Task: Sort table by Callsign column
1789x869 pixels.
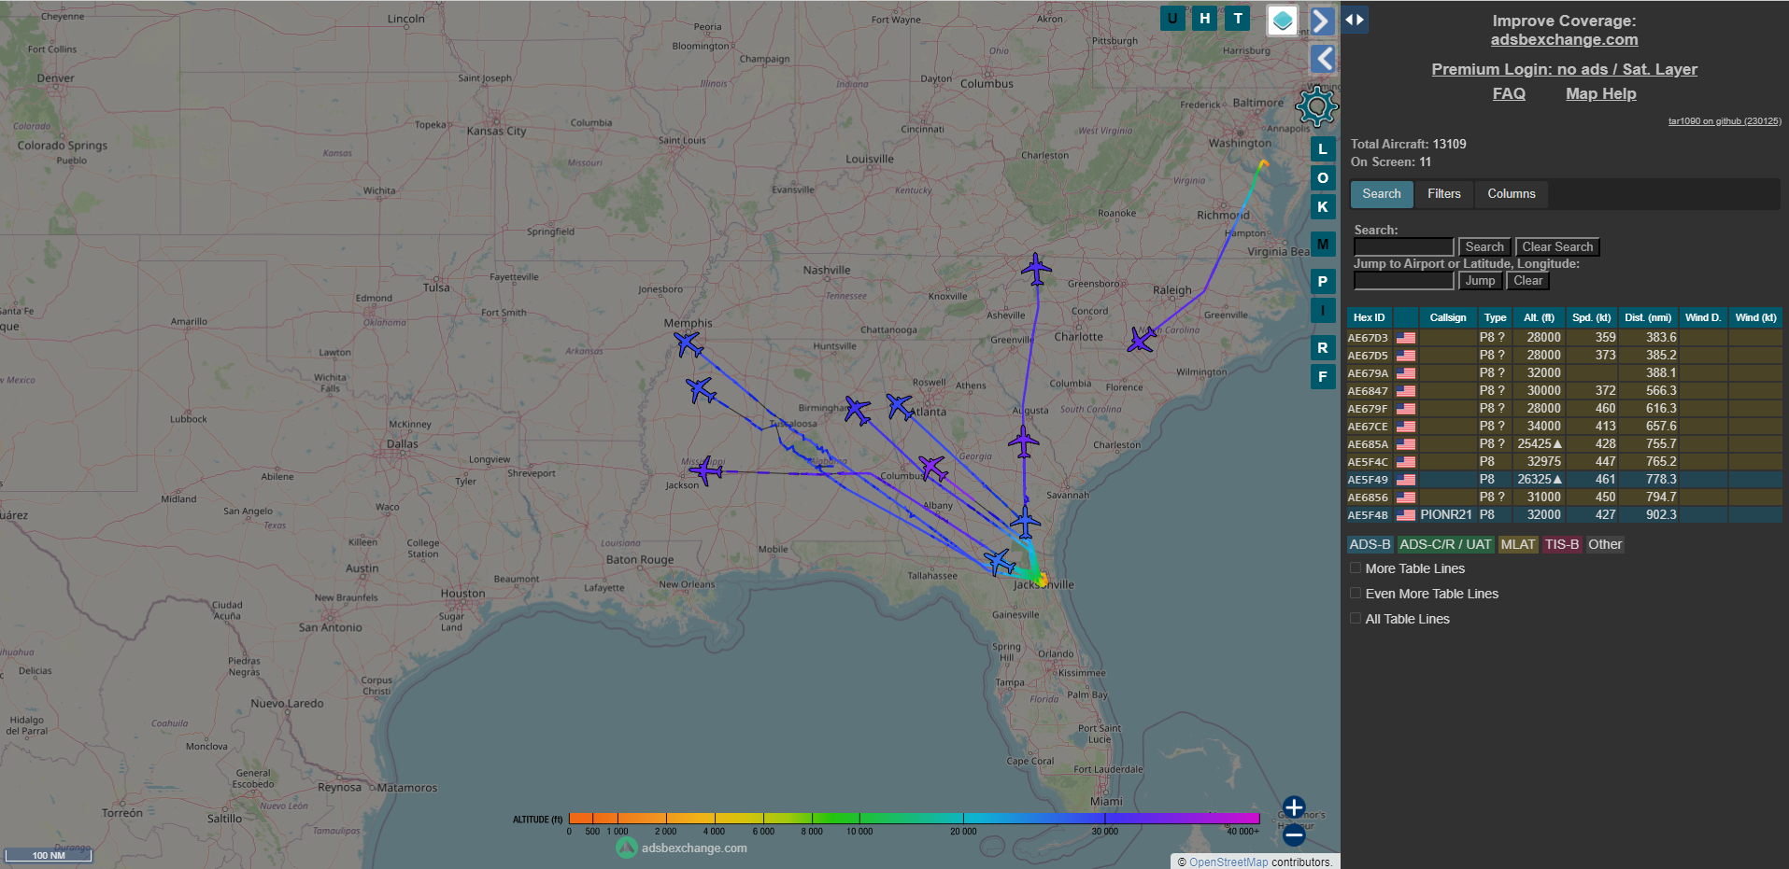Action: [1448, 318]
